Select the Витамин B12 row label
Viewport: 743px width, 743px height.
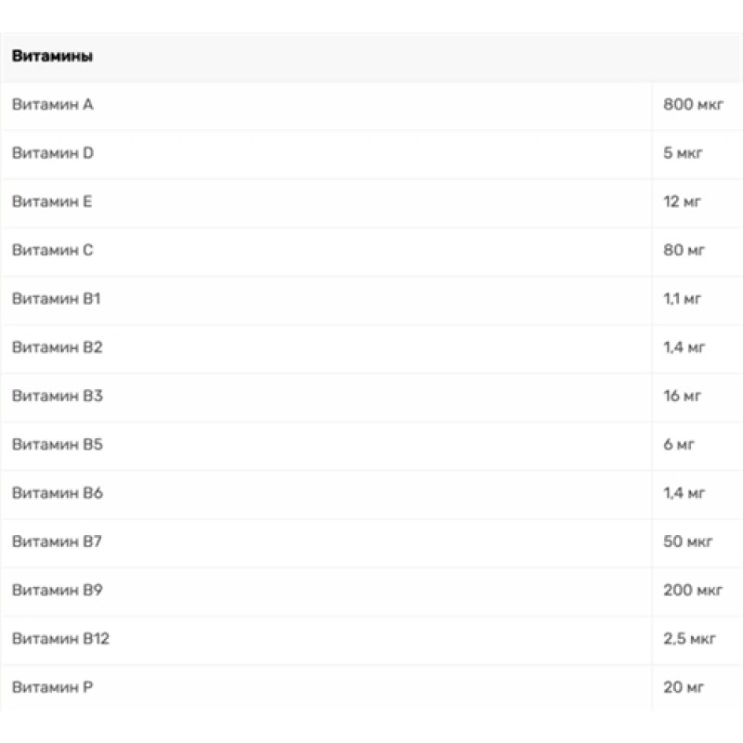coord(60,639)
